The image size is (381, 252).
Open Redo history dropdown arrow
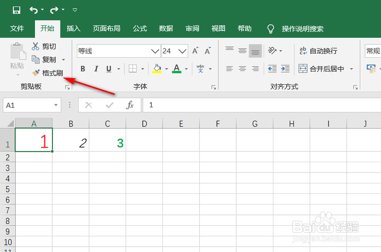63,10
